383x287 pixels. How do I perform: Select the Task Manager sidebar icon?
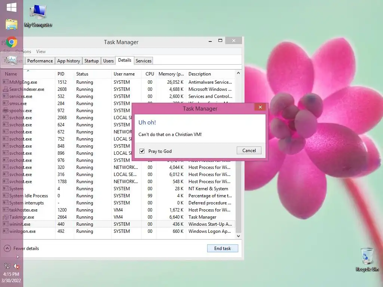[x=12, y=60]
